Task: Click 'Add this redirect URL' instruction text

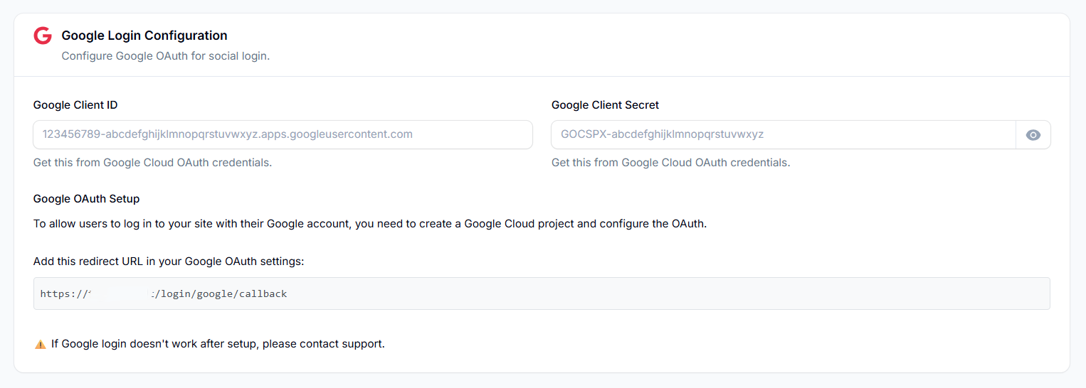Action: point(169,262)
